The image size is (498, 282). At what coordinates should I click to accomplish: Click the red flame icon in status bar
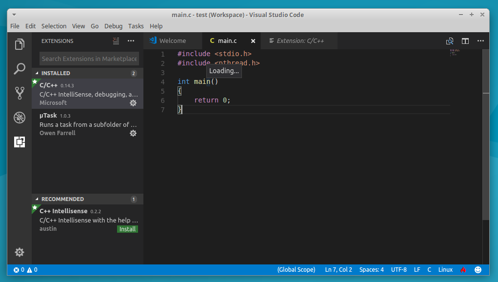(463, 270)
